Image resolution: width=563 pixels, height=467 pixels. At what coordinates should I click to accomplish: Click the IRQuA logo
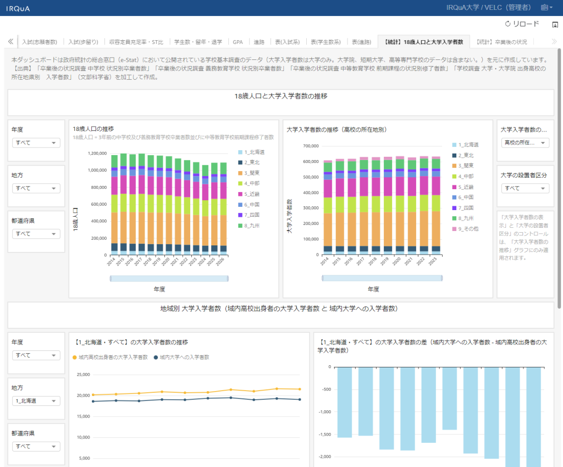click(18, 8)
